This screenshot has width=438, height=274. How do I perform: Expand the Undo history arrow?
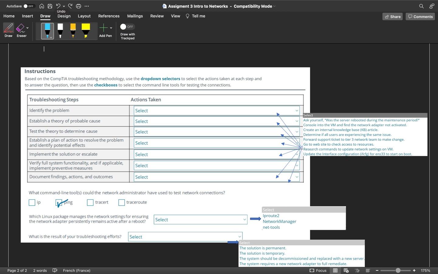[x=64, y=6]
